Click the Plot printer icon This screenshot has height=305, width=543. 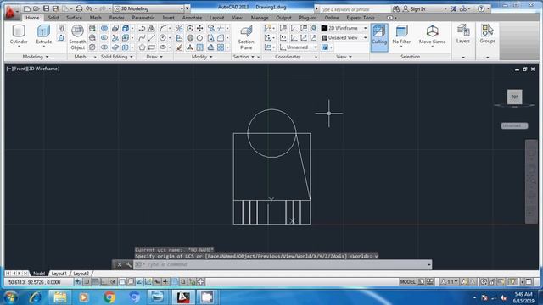(x=79, y=8)
